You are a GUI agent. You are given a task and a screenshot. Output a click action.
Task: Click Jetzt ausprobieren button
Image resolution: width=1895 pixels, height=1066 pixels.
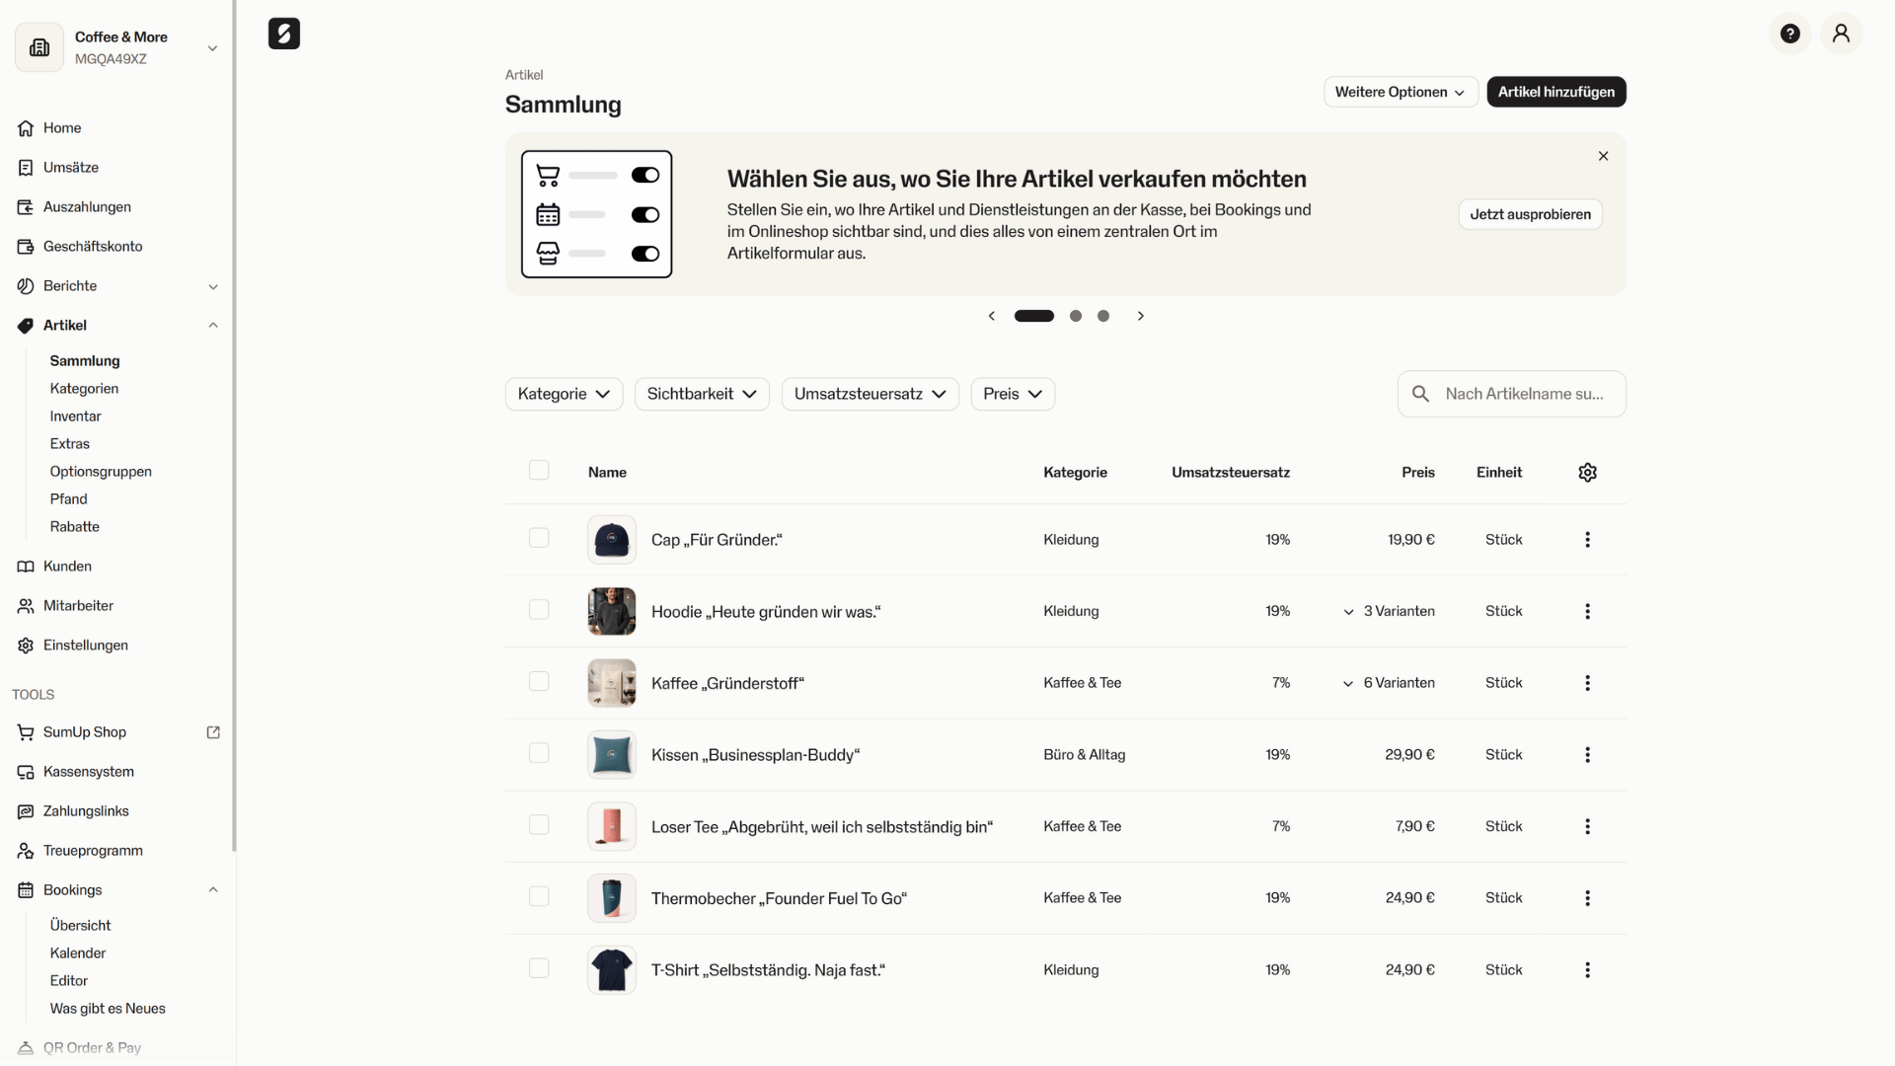tap(1530, 214)
